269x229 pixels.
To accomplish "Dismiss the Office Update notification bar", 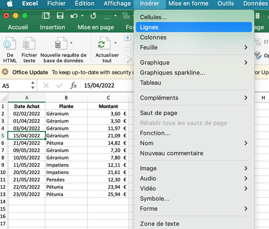I will click(5, 72).
